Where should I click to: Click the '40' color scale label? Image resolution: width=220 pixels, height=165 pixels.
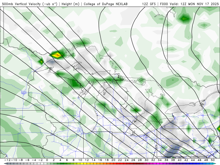click(180, 160)
